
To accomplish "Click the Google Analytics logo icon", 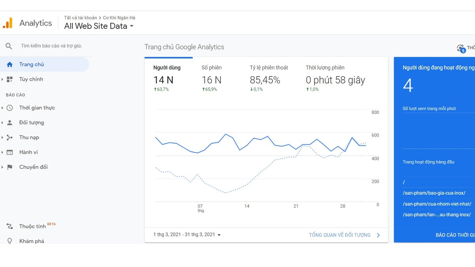I will (8, 23).
